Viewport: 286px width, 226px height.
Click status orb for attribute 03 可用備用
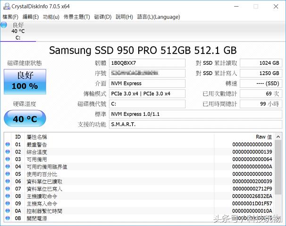pyautogui.click(x=8, y=159)
